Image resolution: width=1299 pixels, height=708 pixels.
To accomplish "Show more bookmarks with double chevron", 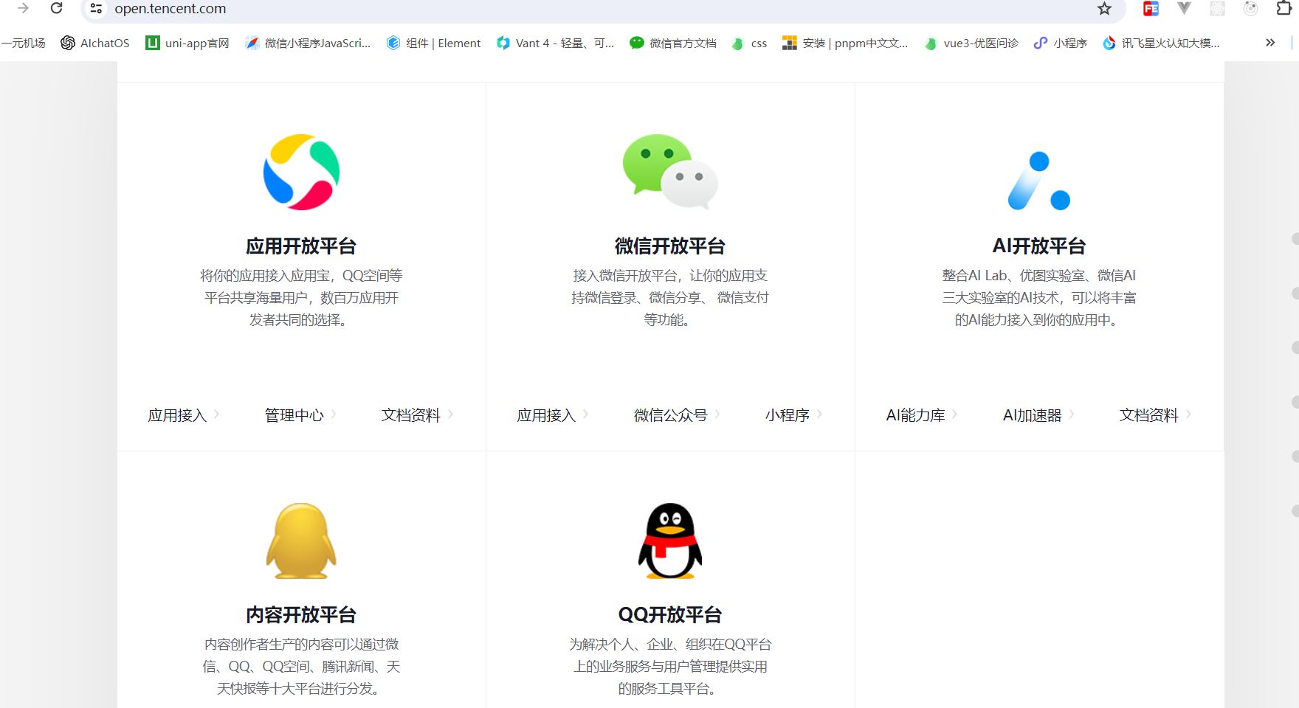I will 1270,43.
